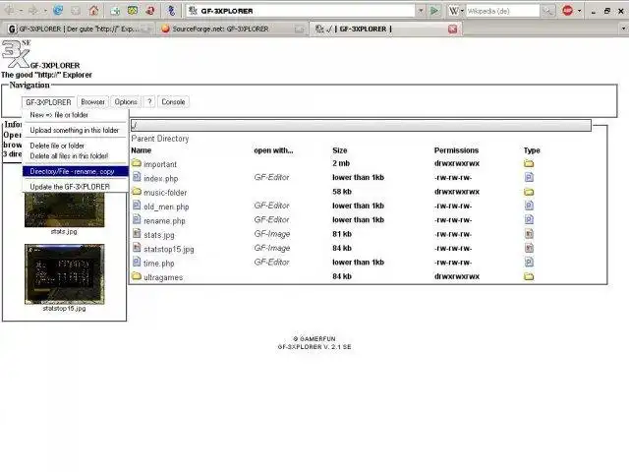The width and height of the screenshot is (629, 472).
Task: Click the GF-3XPLORER 3X logo
Action: coord(16,53)
